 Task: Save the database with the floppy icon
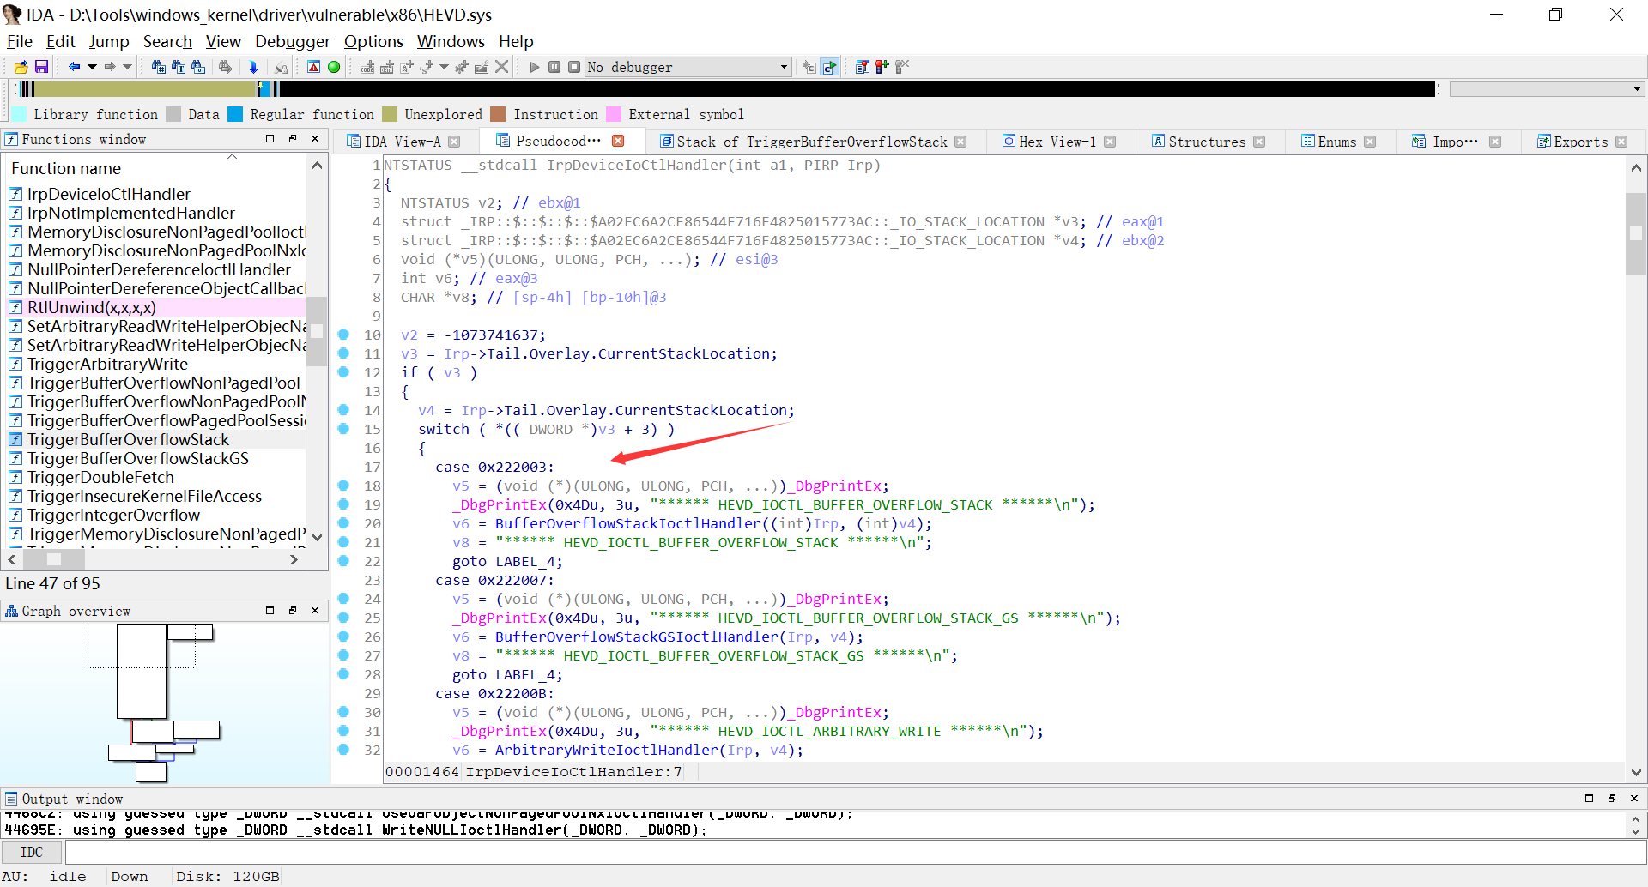(41, 67)
